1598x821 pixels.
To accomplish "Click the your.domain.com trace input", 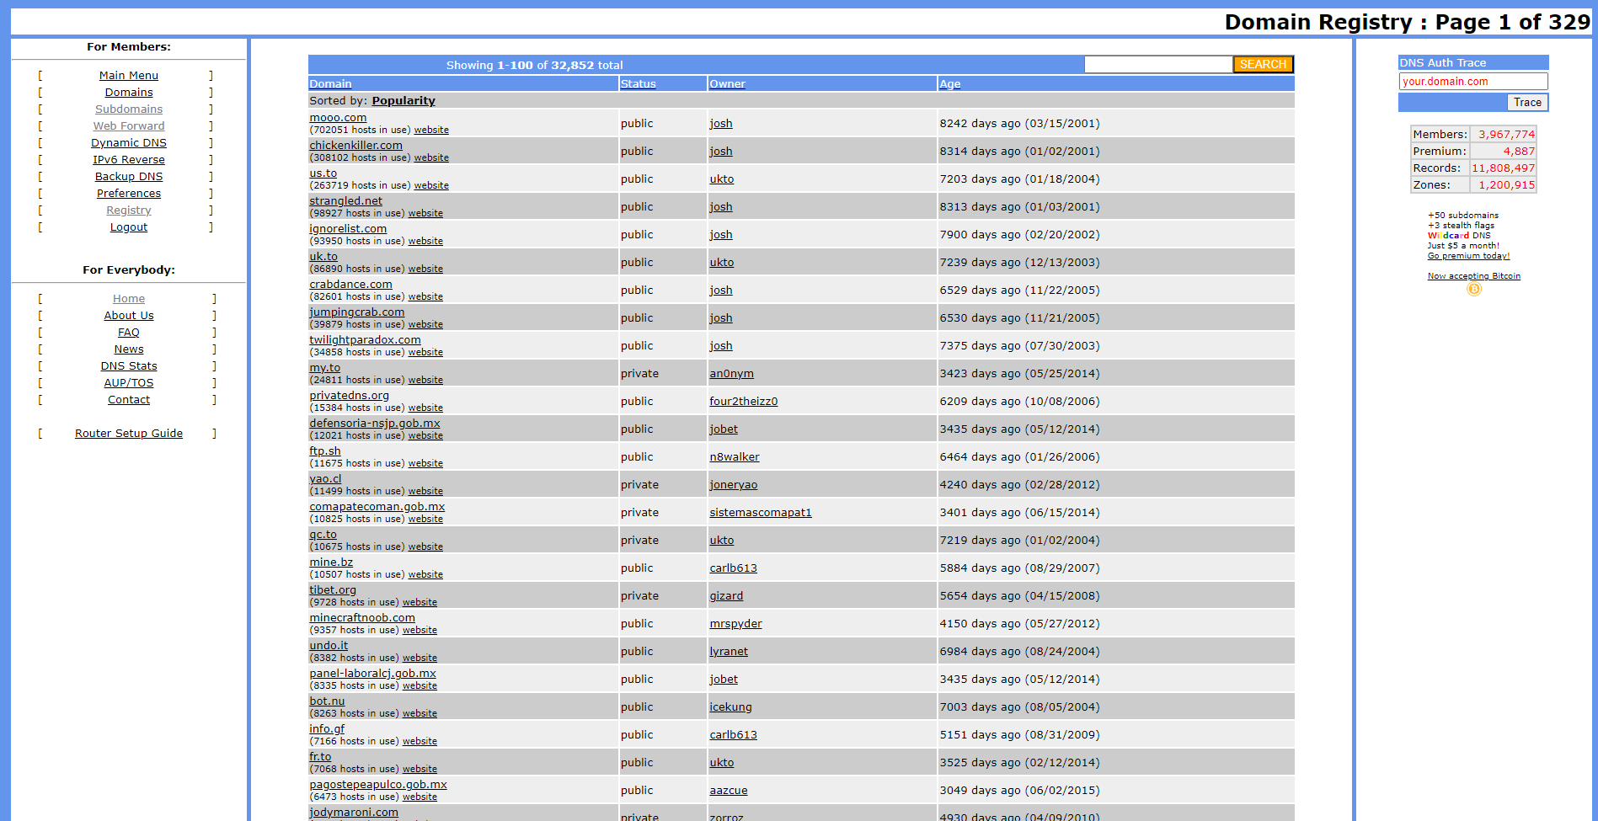I will tap(1472, 82).
